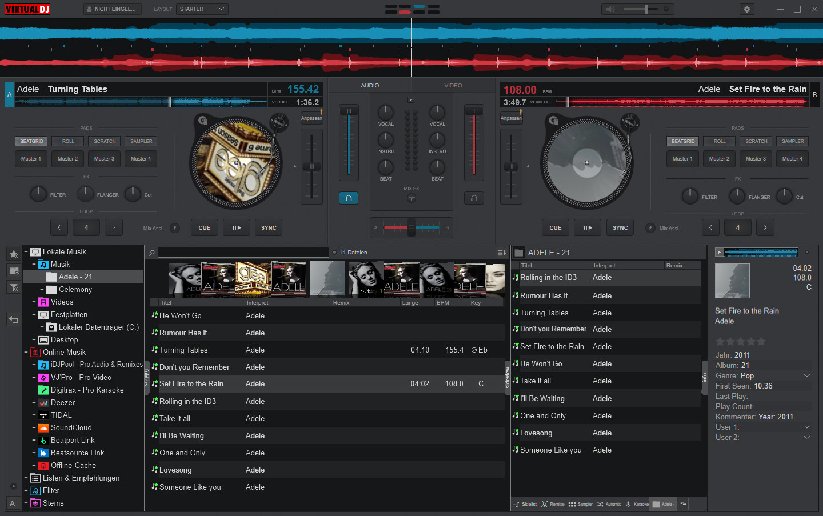Click the Mix FX waveform icon
This screenshot has width=823, height=516.
[411, 198]
